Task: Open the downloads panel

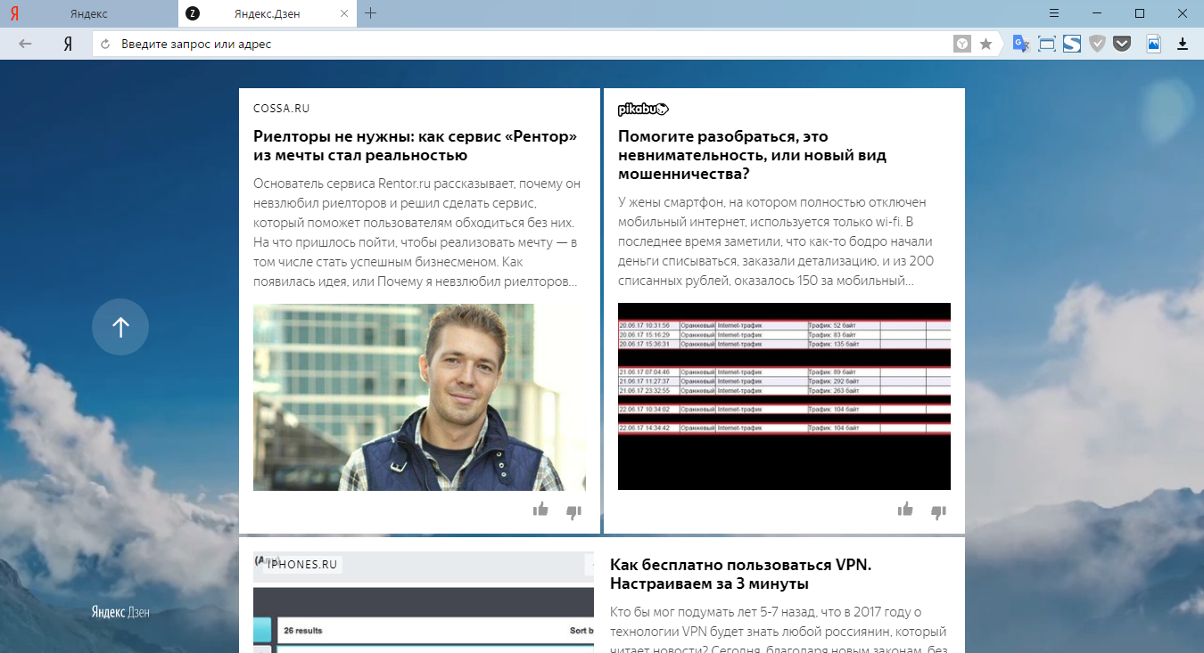Action: [1183, 44]
